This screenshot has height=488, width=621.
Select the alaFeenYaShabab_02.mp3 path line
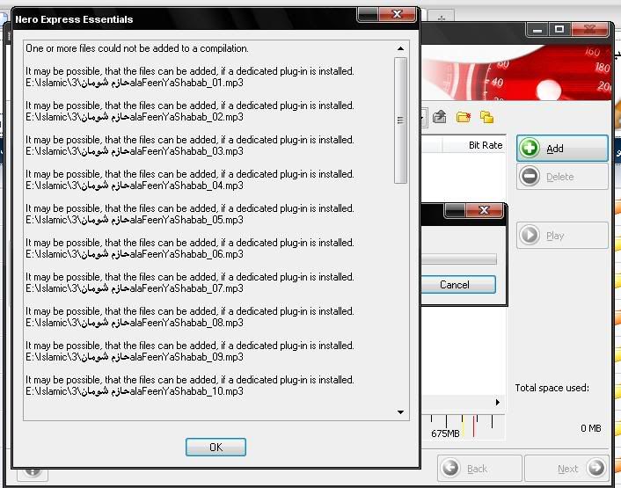(135, 117)
